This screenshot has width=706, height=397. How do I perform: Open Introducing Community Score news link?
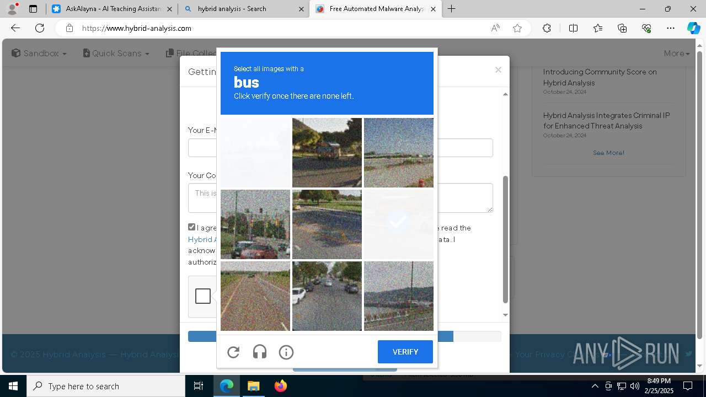600,77
